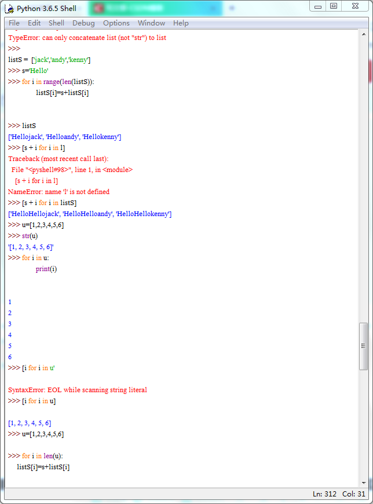Click the Python 3.6.5 Shell window title
The image size is (373, 504).
(46, 9)
